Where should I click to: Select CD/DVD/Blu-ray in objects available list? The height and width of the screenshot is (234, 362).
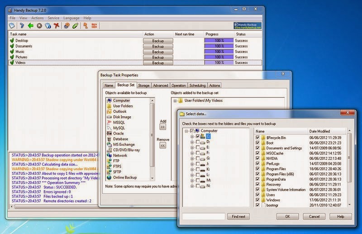pyautogui.click(x=126, y=150)
